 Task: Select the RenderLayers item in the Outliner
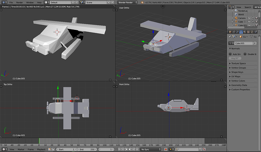tap(242, 11)
